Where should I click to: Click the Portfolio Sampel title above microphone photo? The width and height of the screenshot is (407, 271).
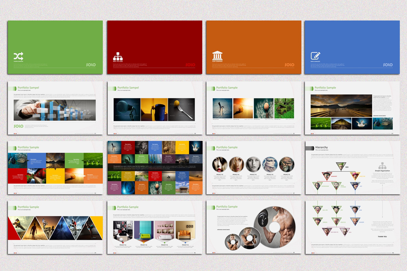(128, 88)
